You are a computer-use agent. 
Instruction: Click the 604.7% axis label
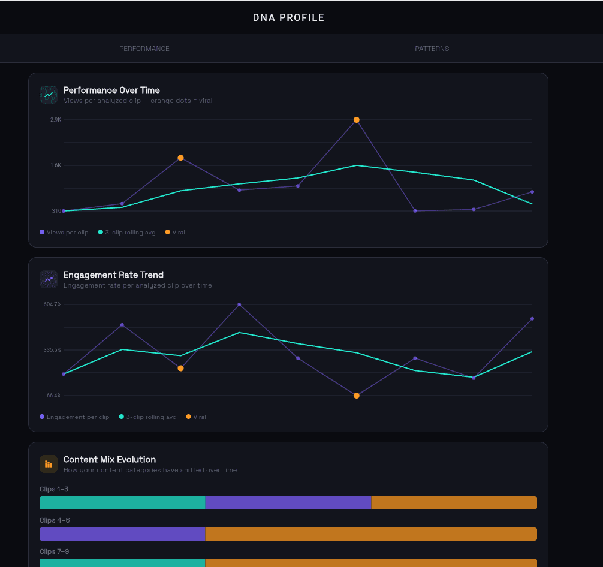tap(52, 304)
